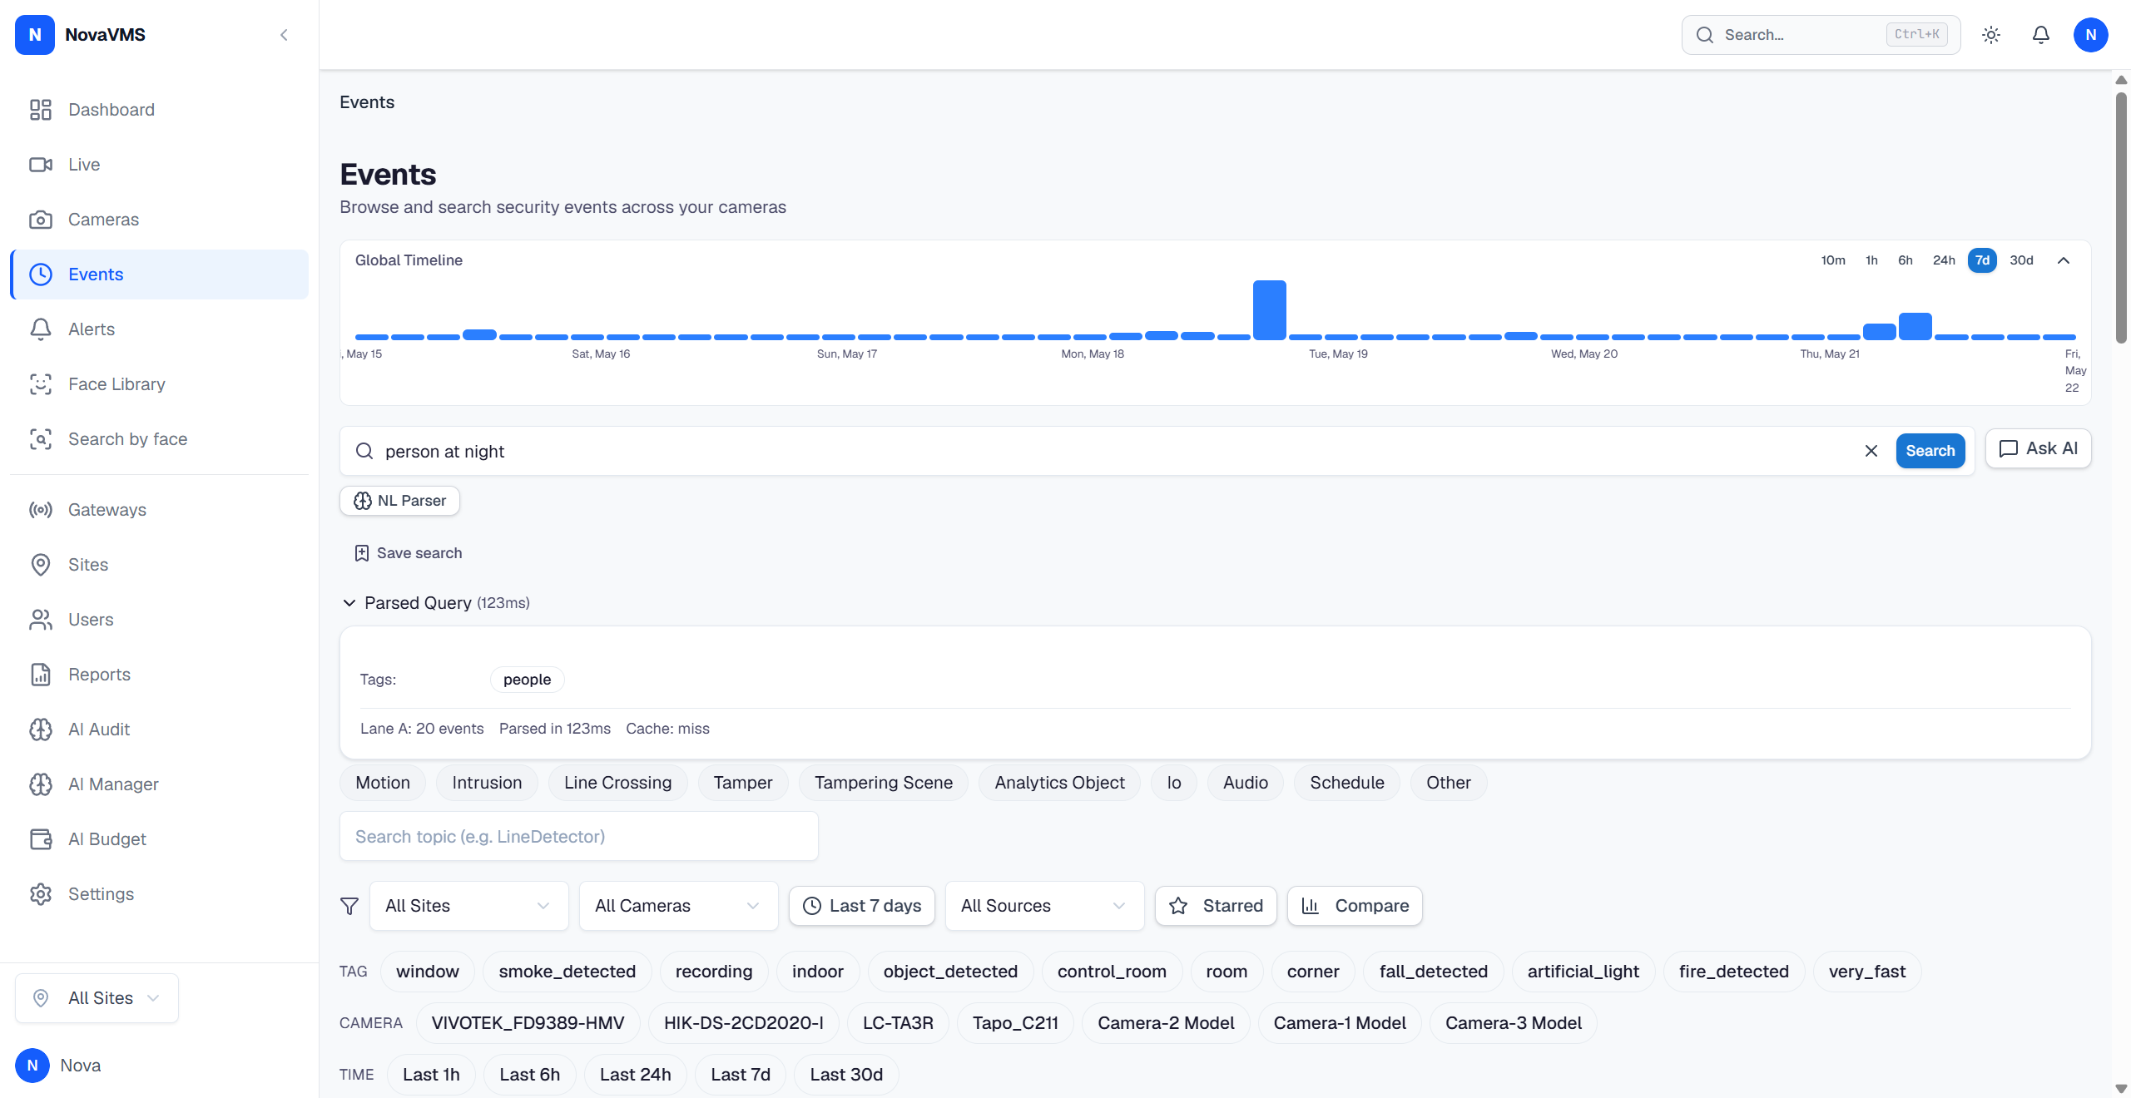The width and height of the screenshot is (2131, 1098).
Task: Click the blue Search button
Action: point(1930,451)
